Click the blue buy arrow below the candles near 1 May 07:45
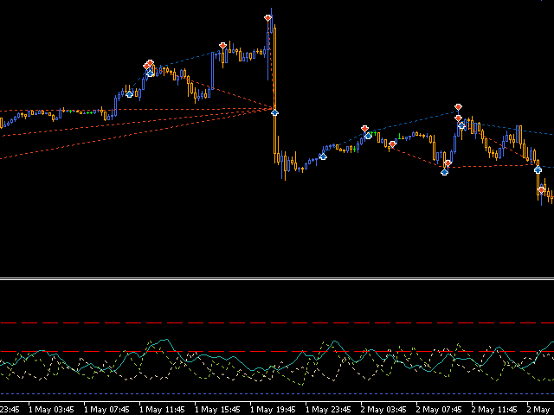 (x=129, y=94)
